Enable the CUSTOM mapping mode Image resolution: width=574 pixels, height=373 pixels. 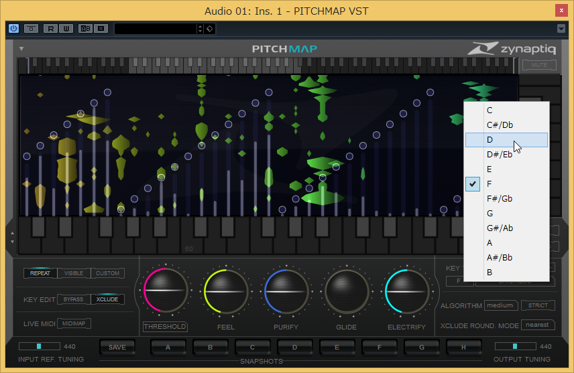107,273
